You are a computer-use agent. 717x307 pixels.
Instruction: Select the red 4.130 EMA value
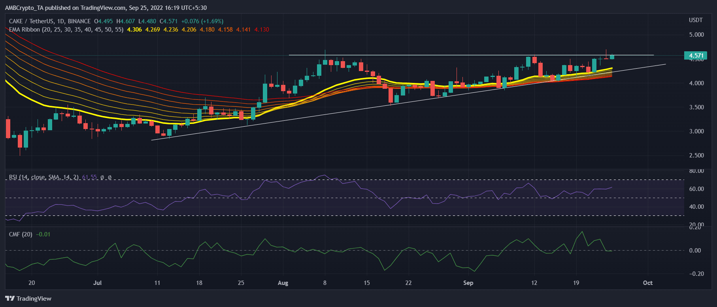click(262, 30)
